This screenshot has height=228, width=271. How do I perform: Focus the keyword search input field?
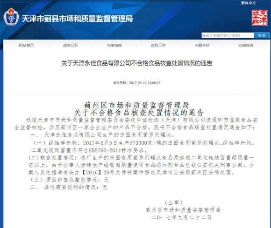point(228,35)
